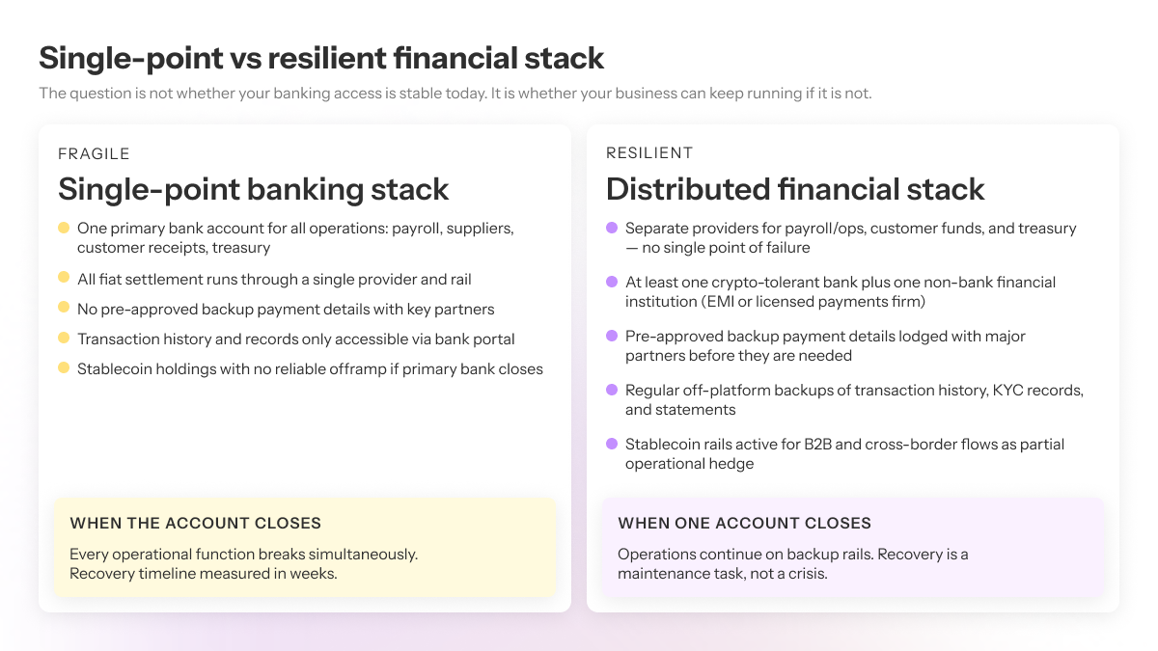Click yellow bullet beside 'Transaction history and records'

point(64,338)
